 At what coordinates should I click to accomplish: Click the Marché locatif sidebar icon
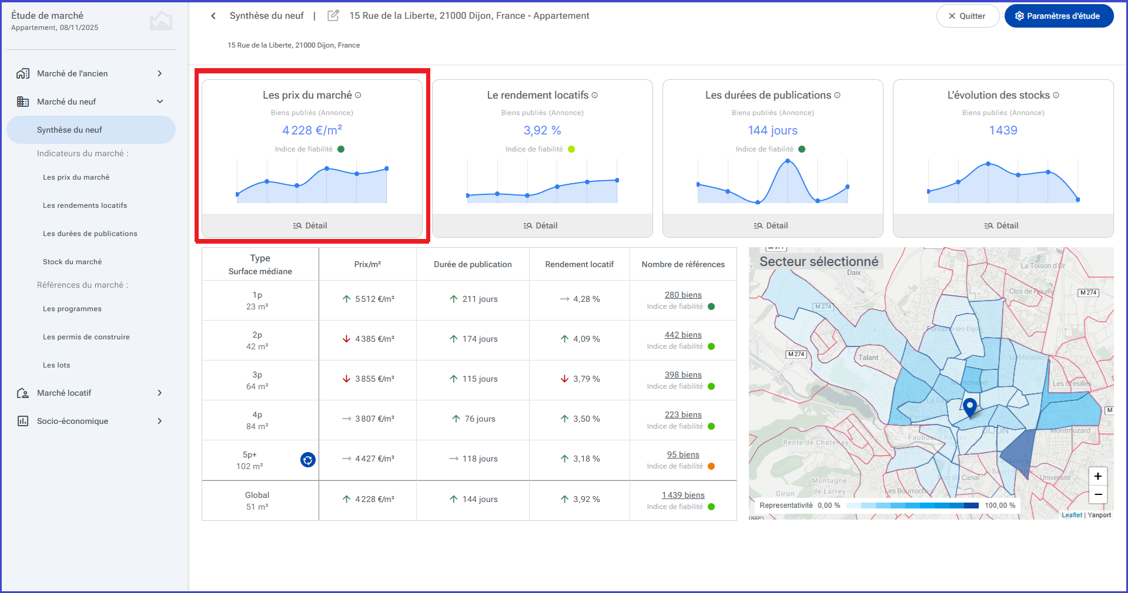click(23, 393)
